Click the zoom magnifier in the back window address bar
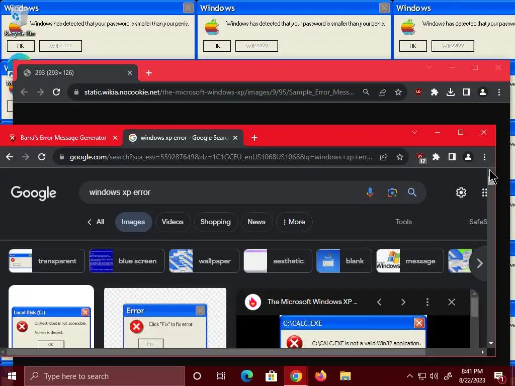 tap(366, 92)
